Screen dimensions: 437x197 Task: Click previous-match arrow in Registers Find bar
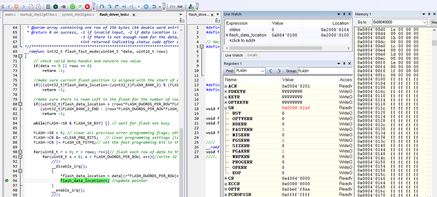point(271,71)
